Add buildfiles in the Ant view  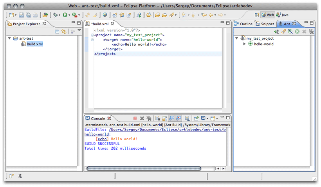277,32
